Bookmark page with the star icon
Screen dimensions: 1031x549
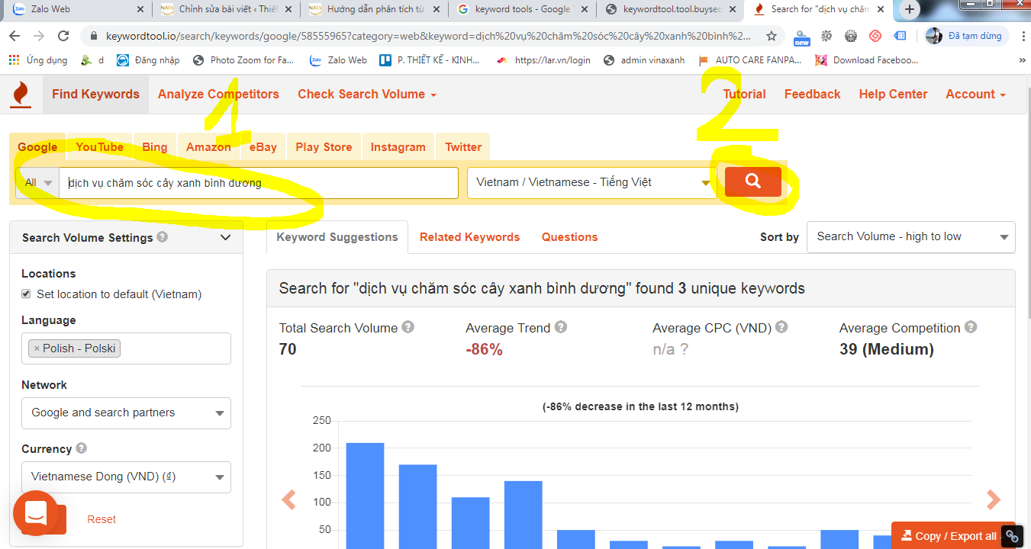pos(772,36)
